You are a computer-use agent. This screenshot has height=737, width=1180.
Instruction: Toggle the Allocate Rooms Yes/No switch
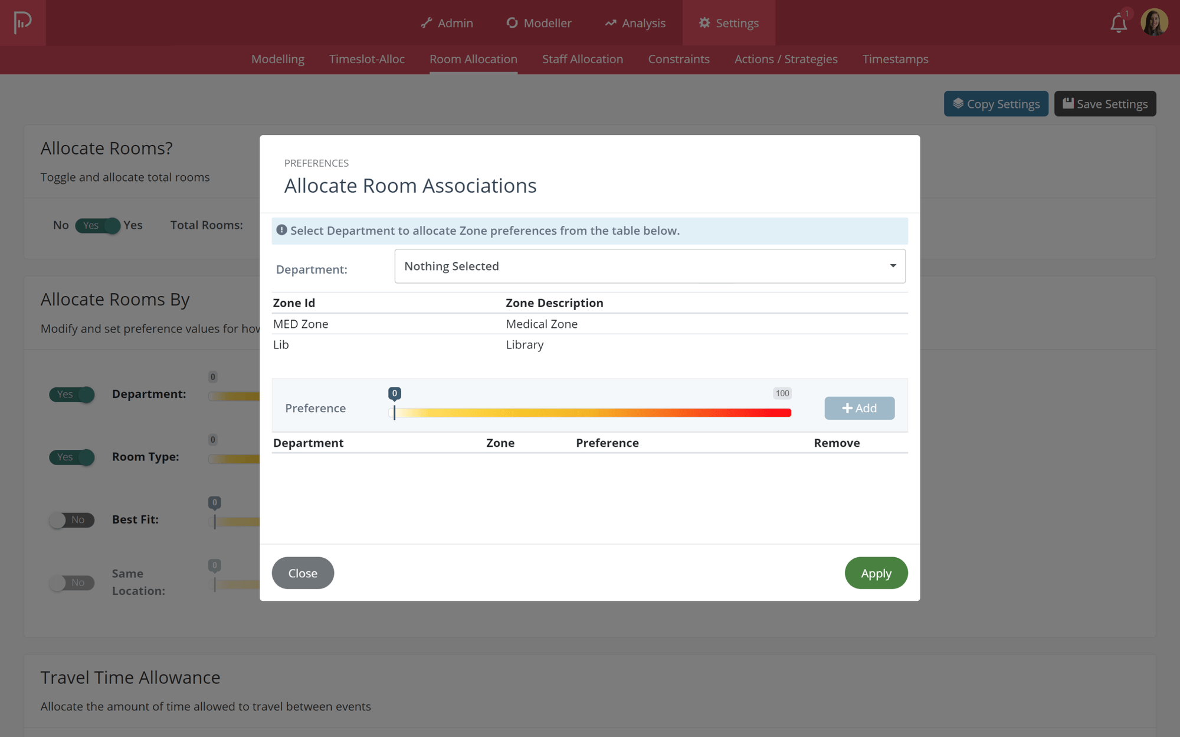[98, 225]
